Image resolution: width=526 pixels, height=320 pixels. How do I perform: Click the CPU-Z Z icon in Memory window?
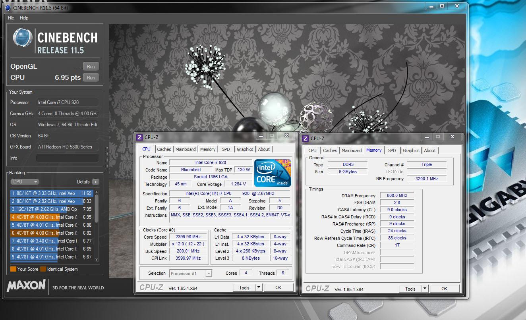[305, 138]
